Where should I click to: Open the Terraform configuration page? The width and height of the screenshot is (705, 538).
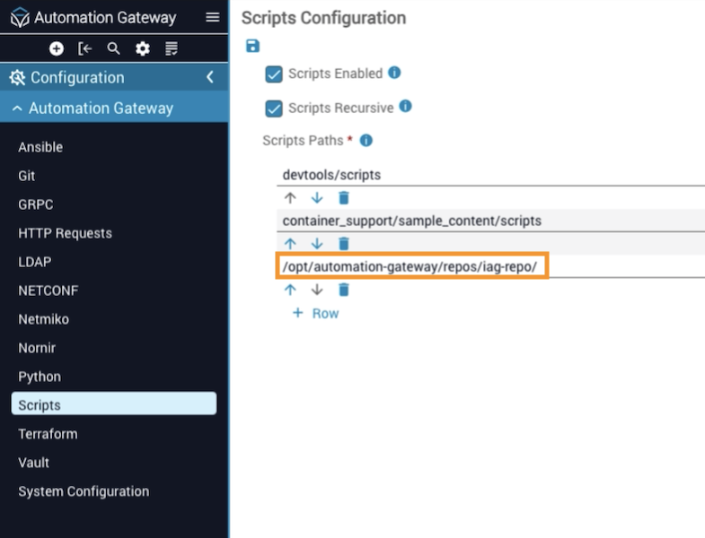point(48,434)
